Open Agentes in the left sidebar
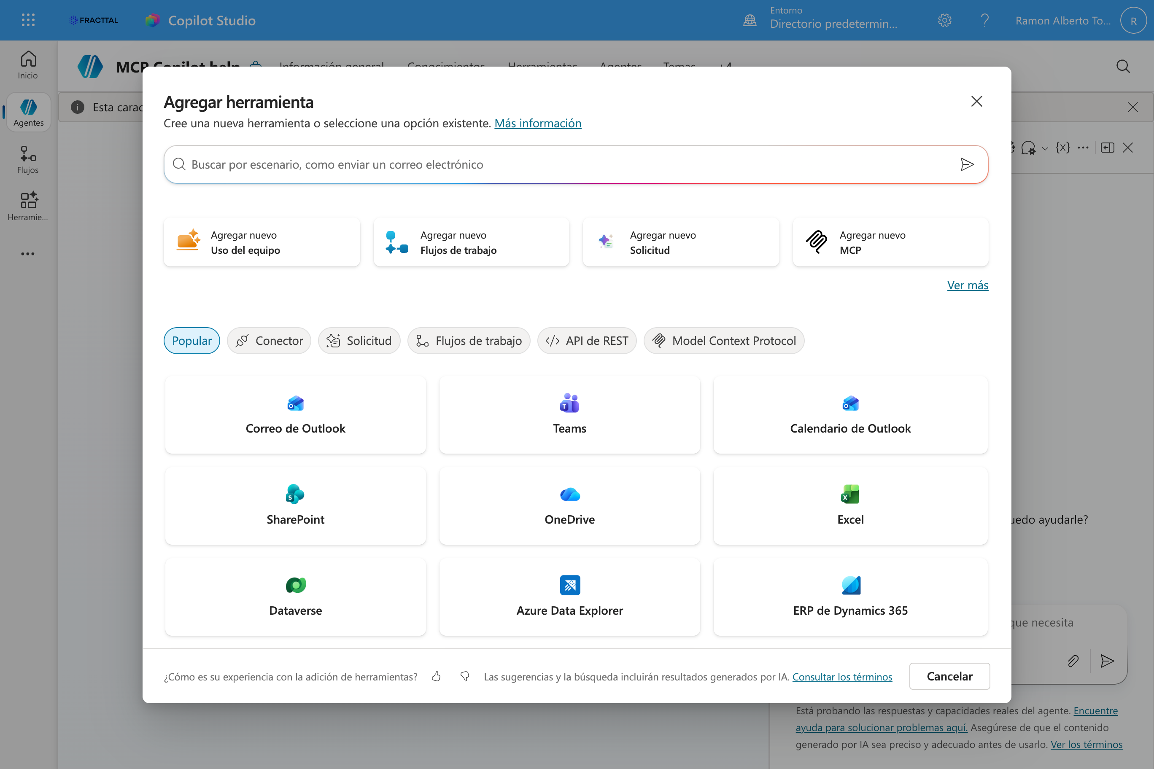 [28, 112]
